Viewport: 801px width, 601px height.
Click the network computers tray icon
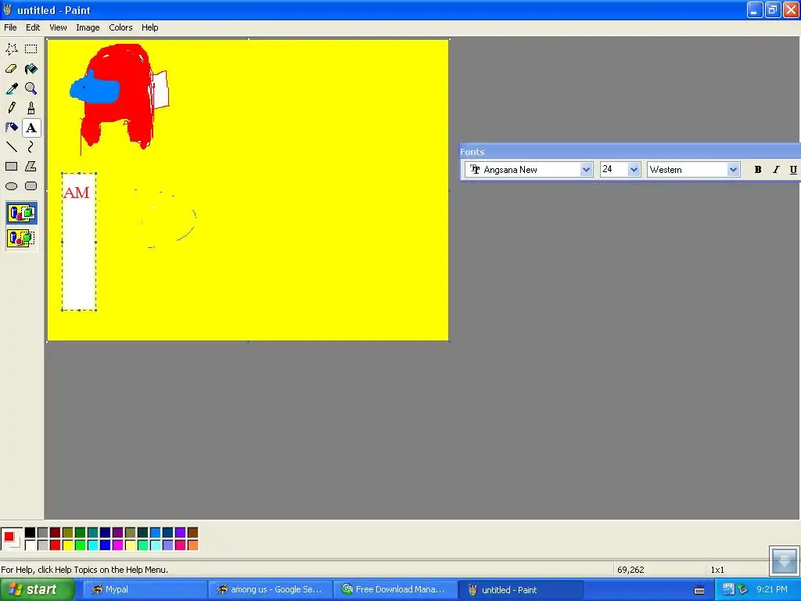[728, 590]
